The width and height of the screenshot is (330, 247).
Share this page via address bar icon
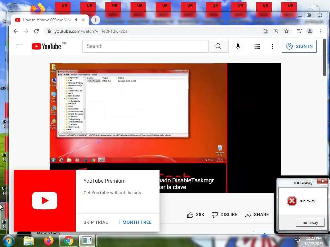coord(276,31)
